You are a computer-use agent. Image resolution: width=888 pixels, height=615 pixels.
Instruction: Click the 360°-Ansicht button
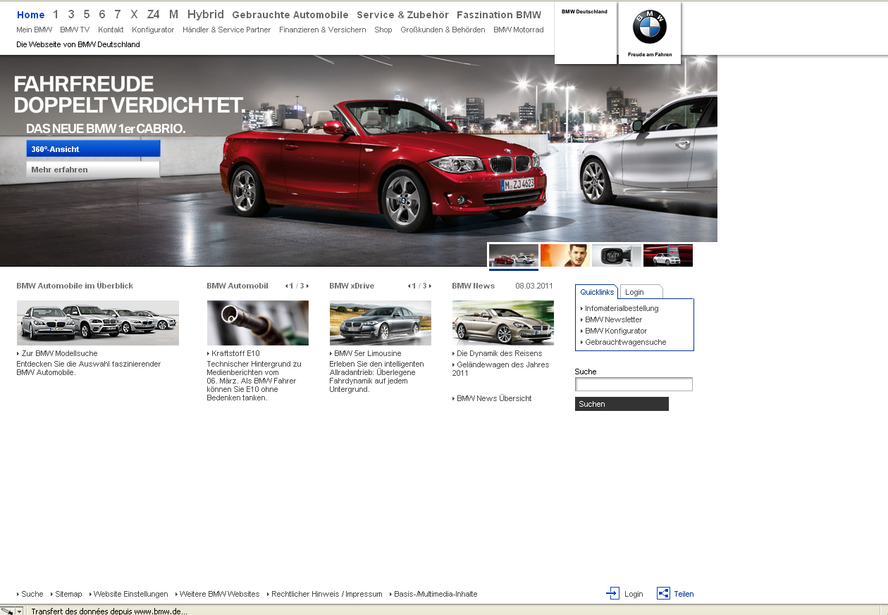(x=93, y=148)
